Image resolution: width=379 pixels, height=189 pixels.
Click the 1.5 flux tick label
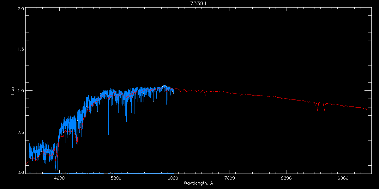click(21, 49)
